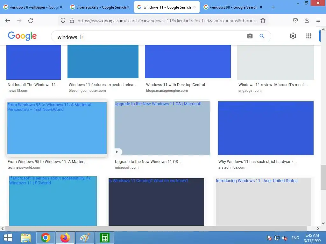Open the Acer United States thumbnail
The width and height of the screenshot is (326, 244).
(263, 202)
